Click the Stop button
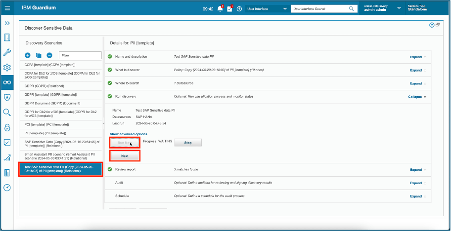This screenshot has width=451, height=231. click(x=188, y=143)
